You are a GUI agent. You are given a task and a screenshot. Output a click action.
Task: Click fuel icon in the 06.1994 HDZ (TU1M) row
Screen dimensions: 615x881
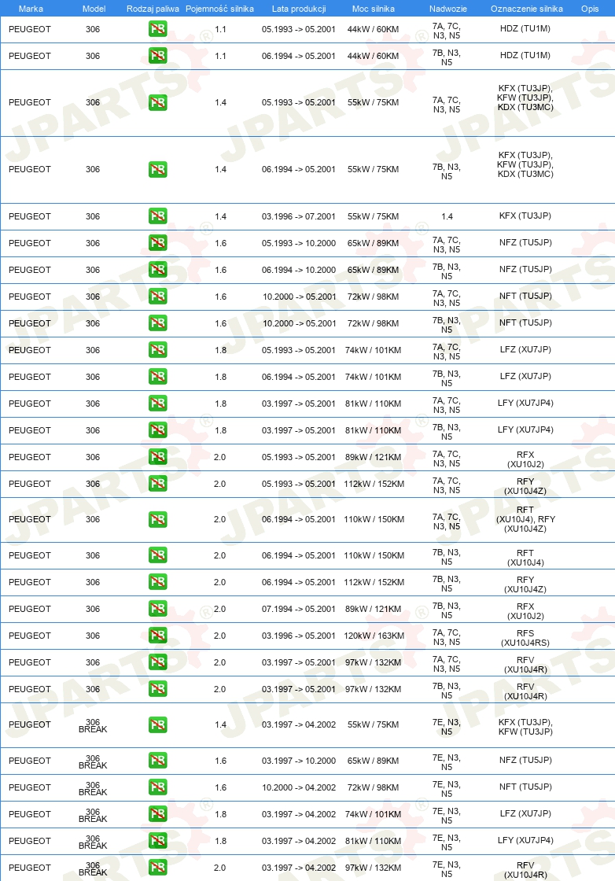(x=158, y=56)
